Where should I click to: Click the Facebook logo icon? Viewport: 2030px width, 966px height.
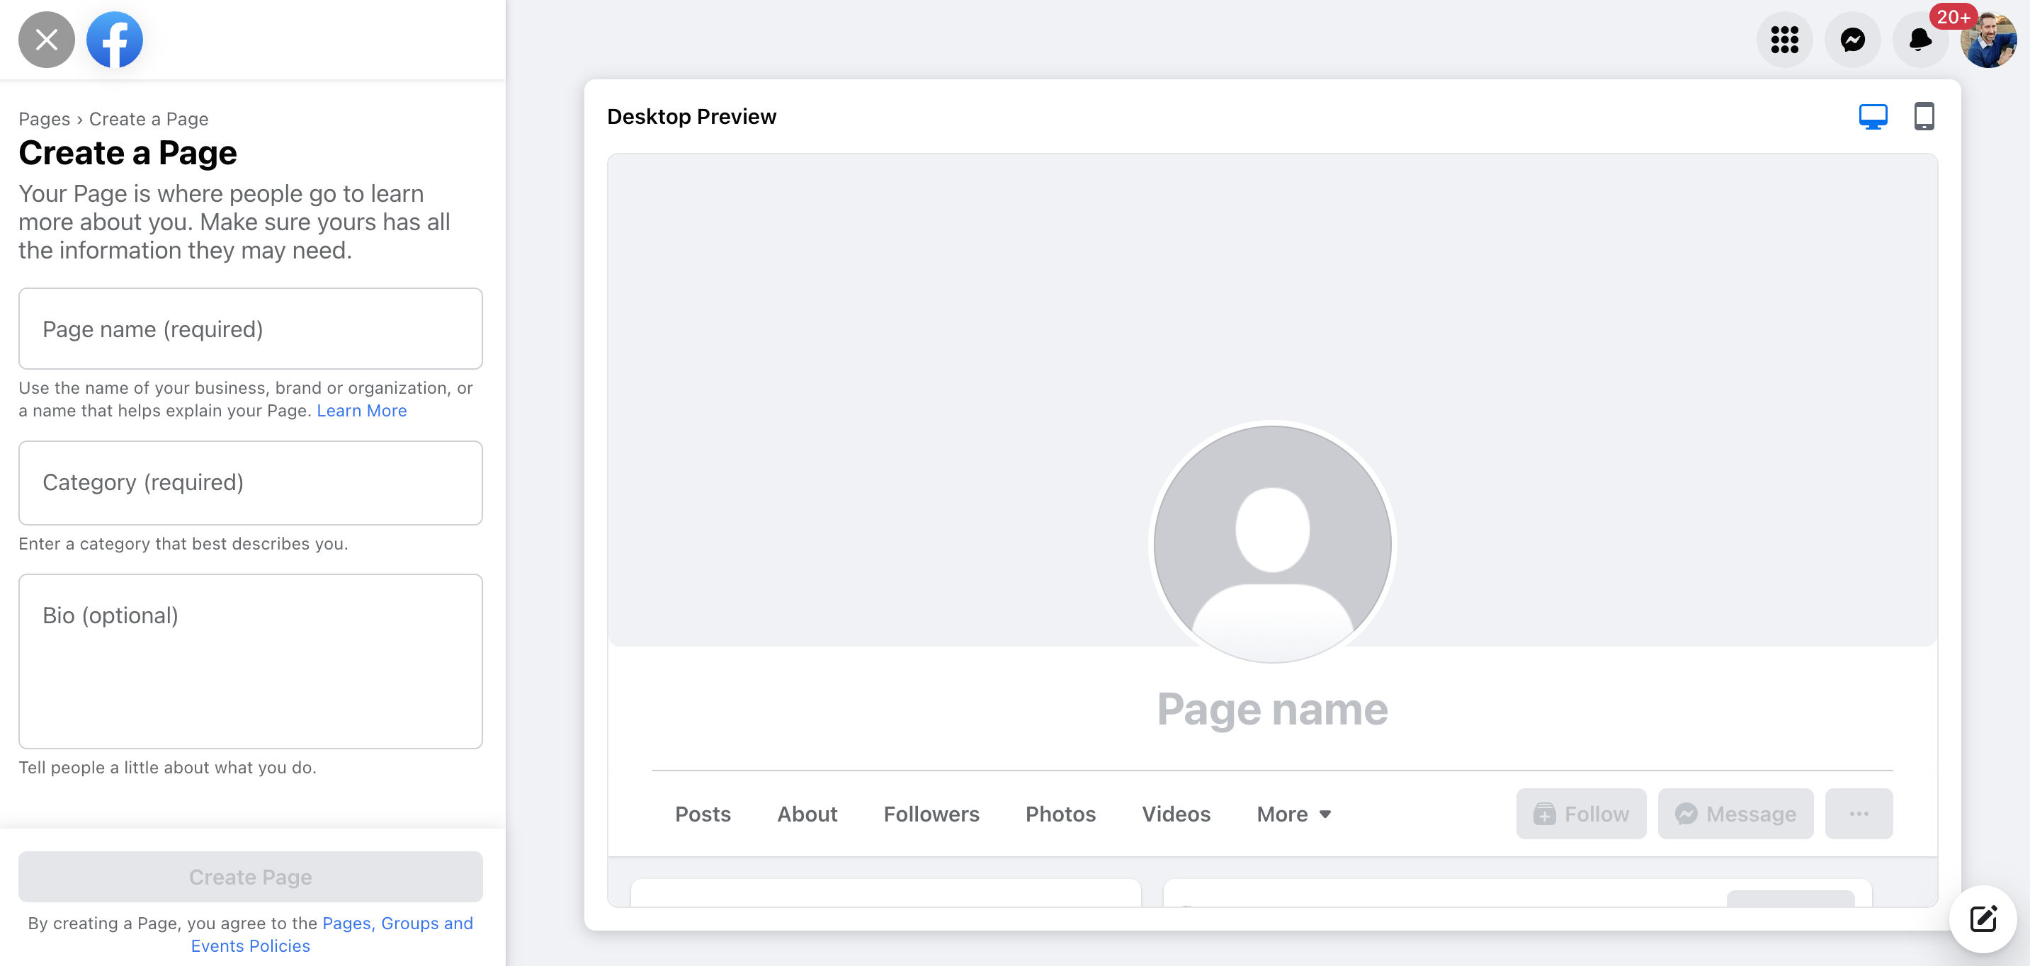pos(114,40)
